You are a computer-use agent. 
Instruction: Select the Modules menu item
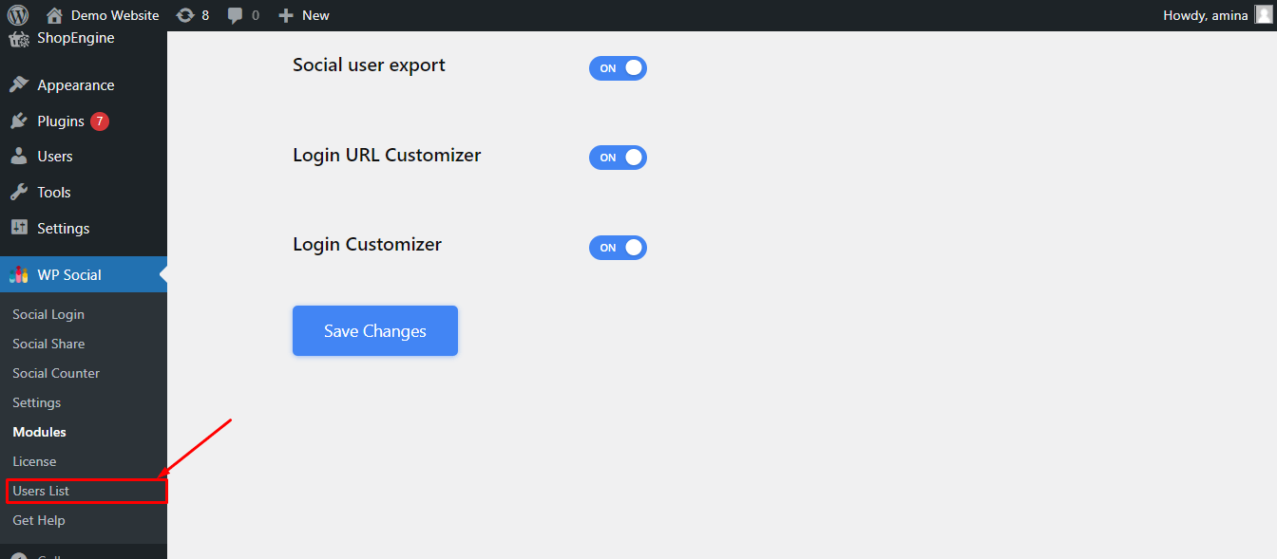39,432
